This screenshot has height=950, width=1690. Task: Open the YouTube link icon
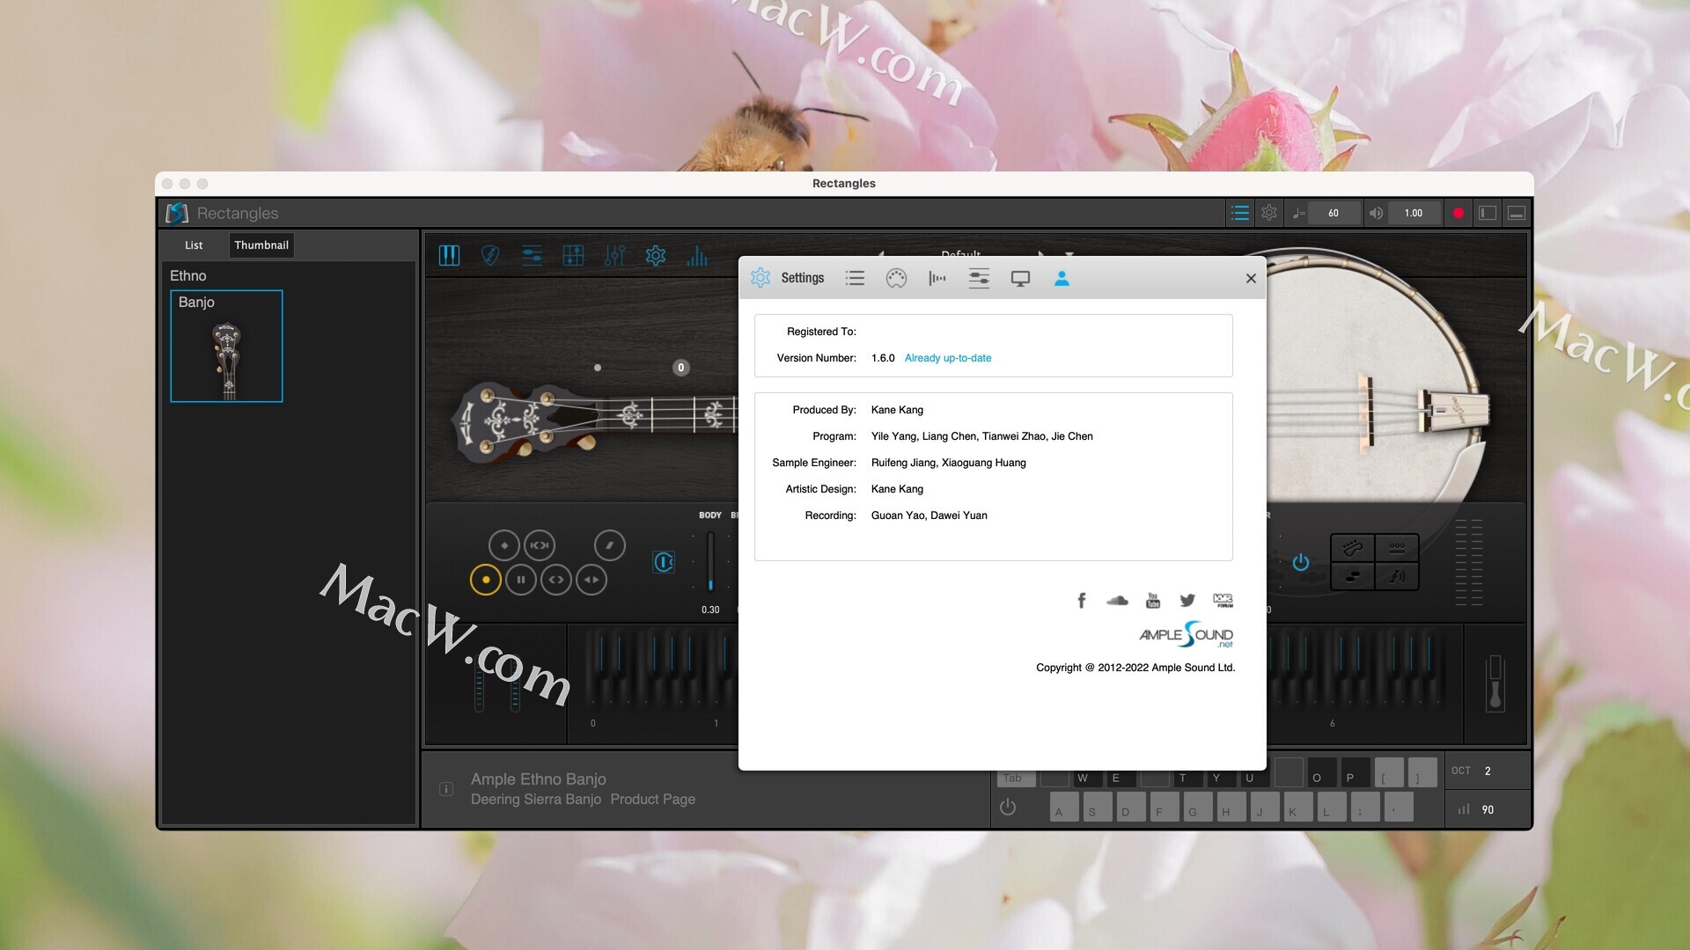coord(1153,600)
